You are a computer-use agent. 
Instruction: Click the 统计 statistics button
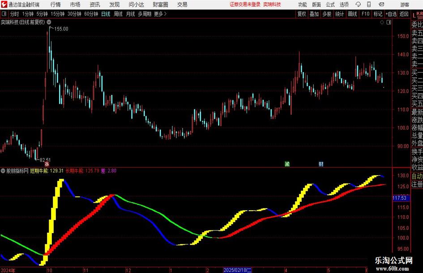coord(339,14)
